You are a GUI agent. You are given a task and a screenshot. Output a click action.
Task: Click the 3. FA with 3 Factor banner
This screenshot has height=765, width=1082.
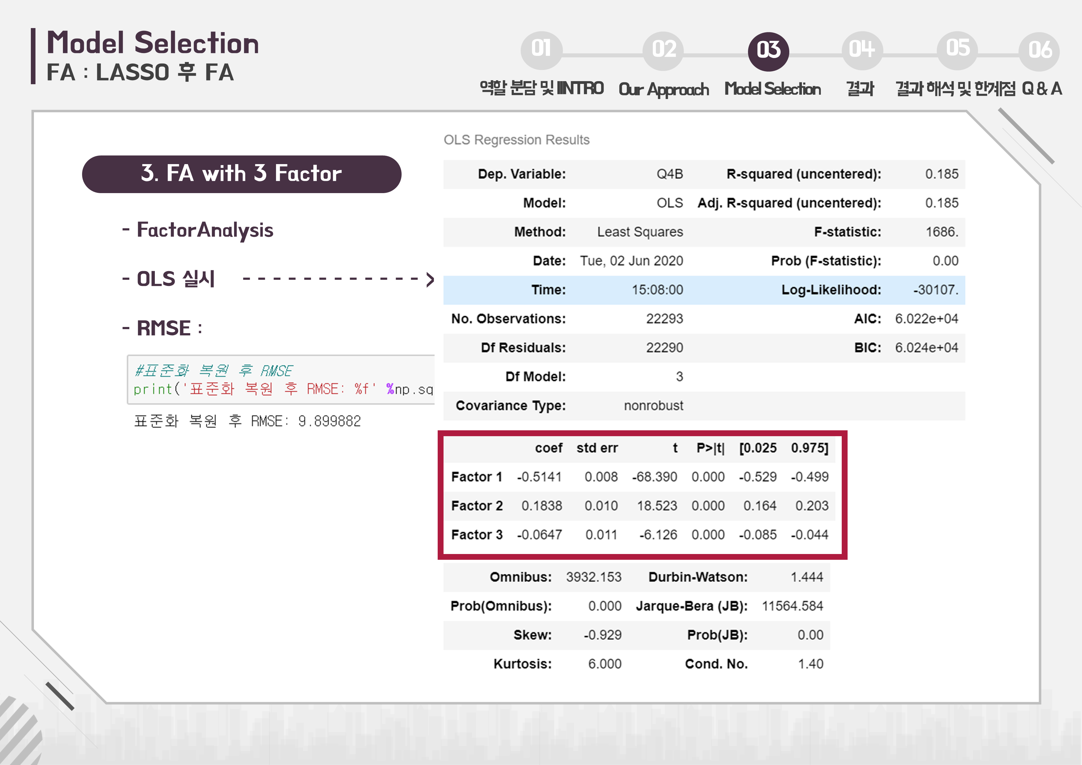coord(241,174)
